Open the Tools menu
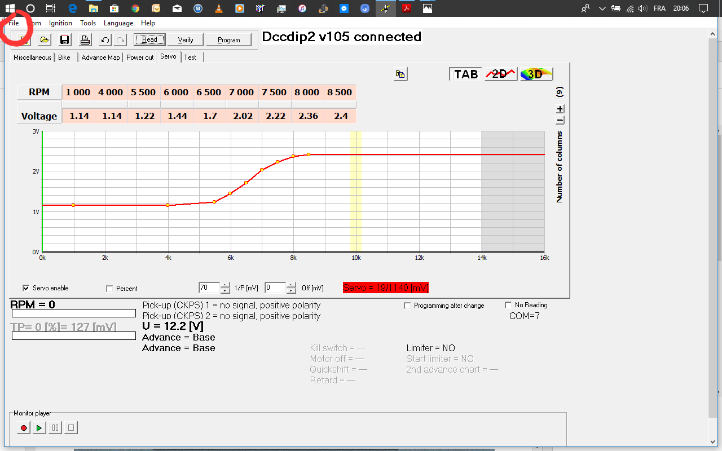Screen dimensions: 722x451 coord(88,23)
